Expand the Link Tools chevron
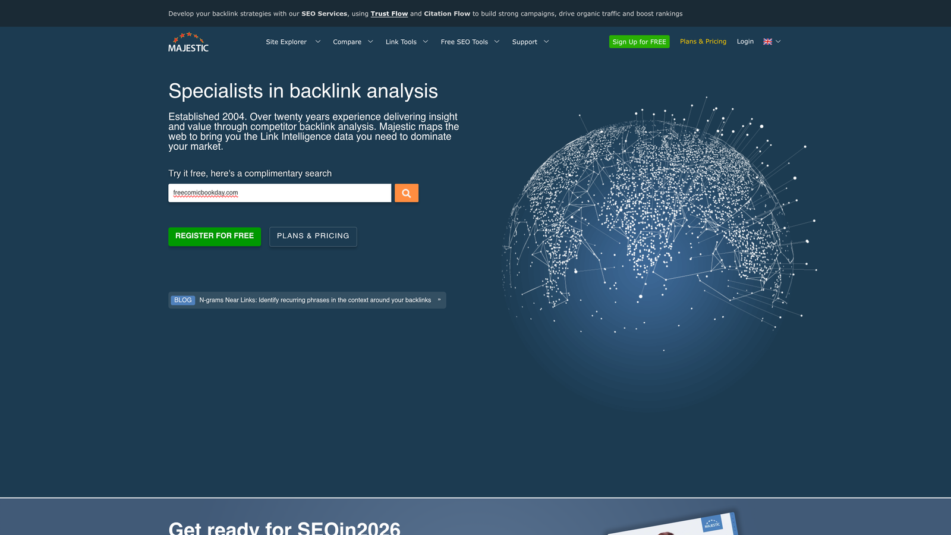This screenshot has width=951, height=535. click(426, 42)
